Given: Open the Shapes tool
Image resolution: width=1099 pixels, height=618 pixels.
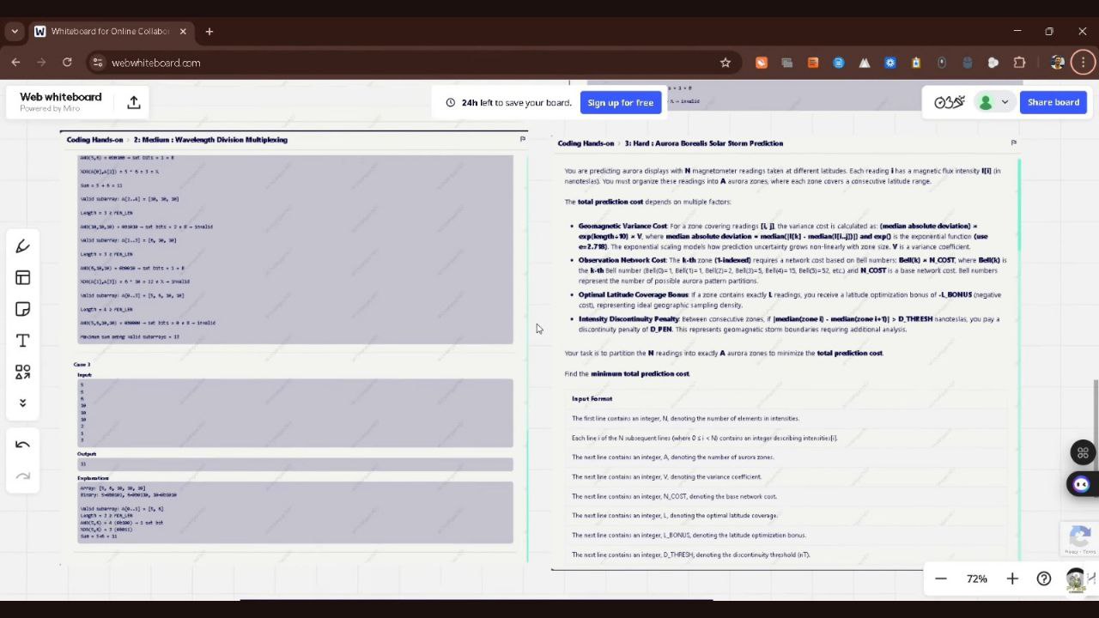Looking at the screenshot, I should pyautogui.click(x=23, y=372).
